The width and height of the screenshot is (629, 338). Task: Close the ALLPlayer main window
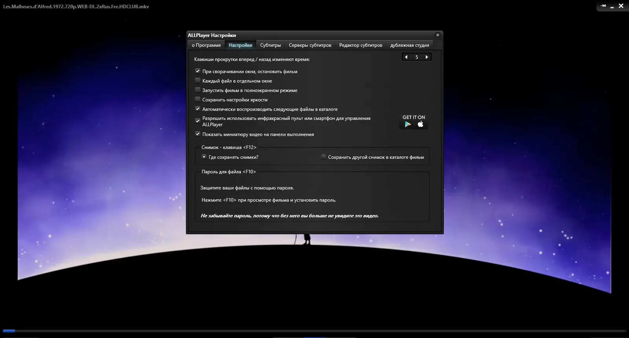point(621,6)
